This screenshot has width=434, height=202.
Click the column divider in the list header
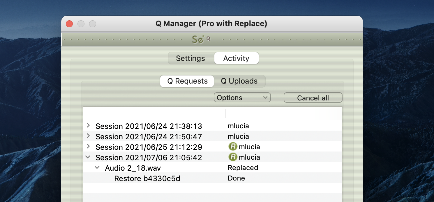[x=226, y=113]
